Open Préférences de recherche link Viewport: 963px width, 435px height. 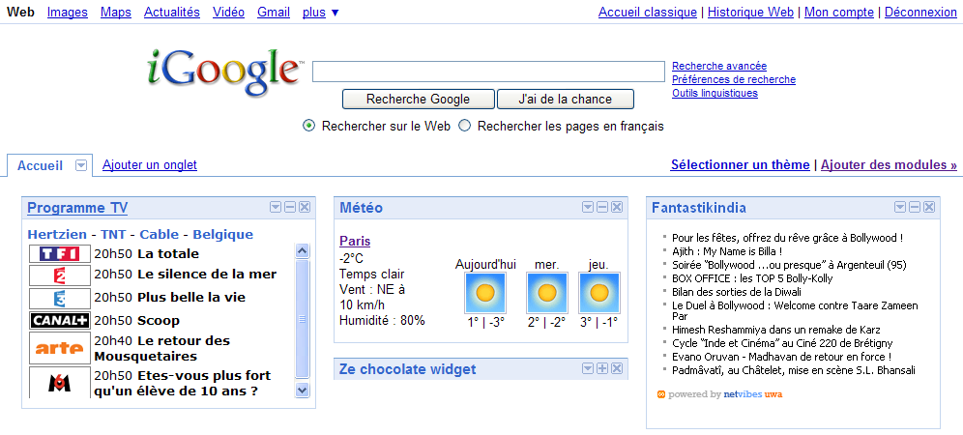734,79
